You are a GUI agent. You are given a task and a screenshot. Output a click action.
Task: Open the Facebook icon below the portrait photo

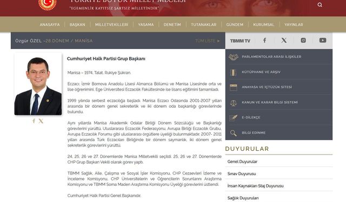tap(34, 121)
